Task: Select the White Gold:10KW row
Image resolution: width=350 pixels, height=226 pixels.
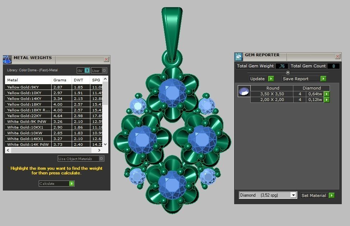Action: [x=53, y=133]
